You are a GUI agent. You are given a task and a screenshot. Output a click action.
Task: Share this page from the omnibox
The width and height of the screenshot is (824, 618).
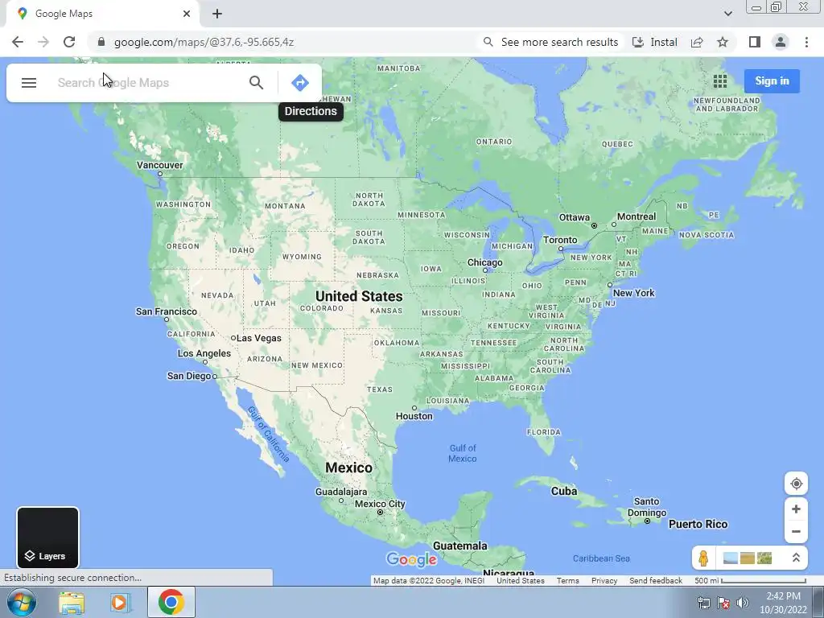[697, 42]
